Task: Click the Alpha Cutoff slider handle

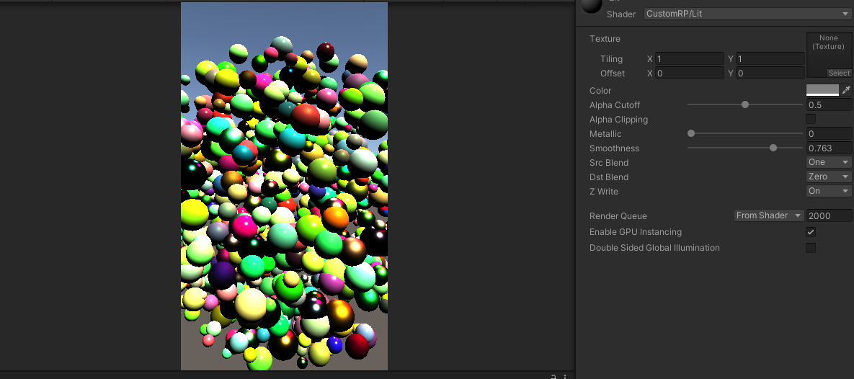Action: [745, 104]
